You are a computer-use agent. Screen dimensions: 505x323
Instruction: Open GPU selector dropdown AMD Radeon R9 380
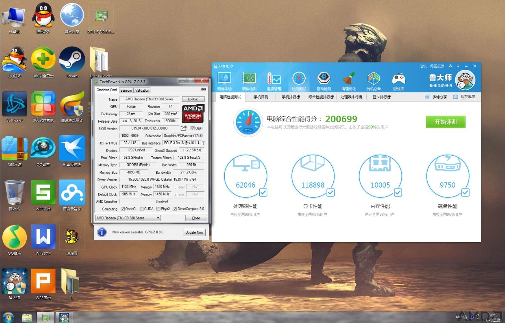click(x=127, y=218)
